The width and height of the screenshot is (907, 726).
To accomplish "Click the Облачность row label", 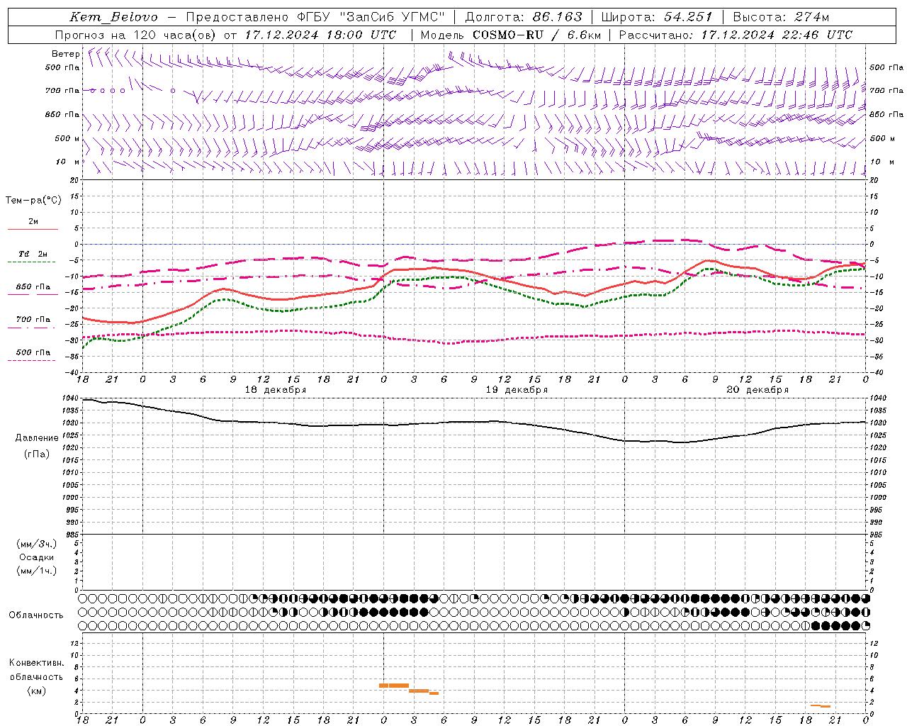I will coord(36,615).
